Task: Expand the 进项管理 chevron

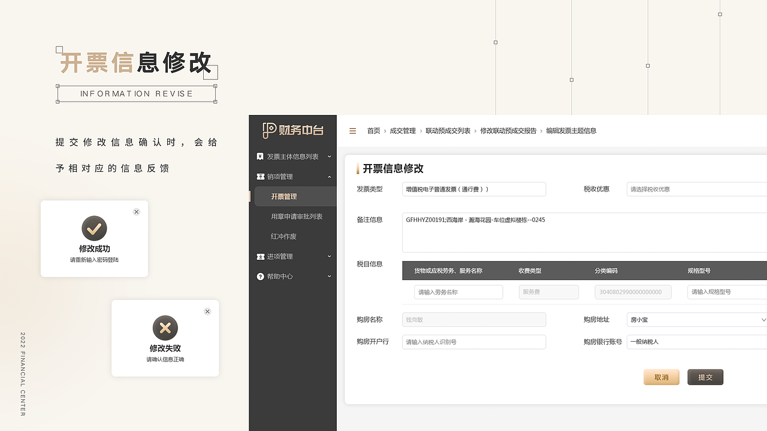Action: pos(330,256)
